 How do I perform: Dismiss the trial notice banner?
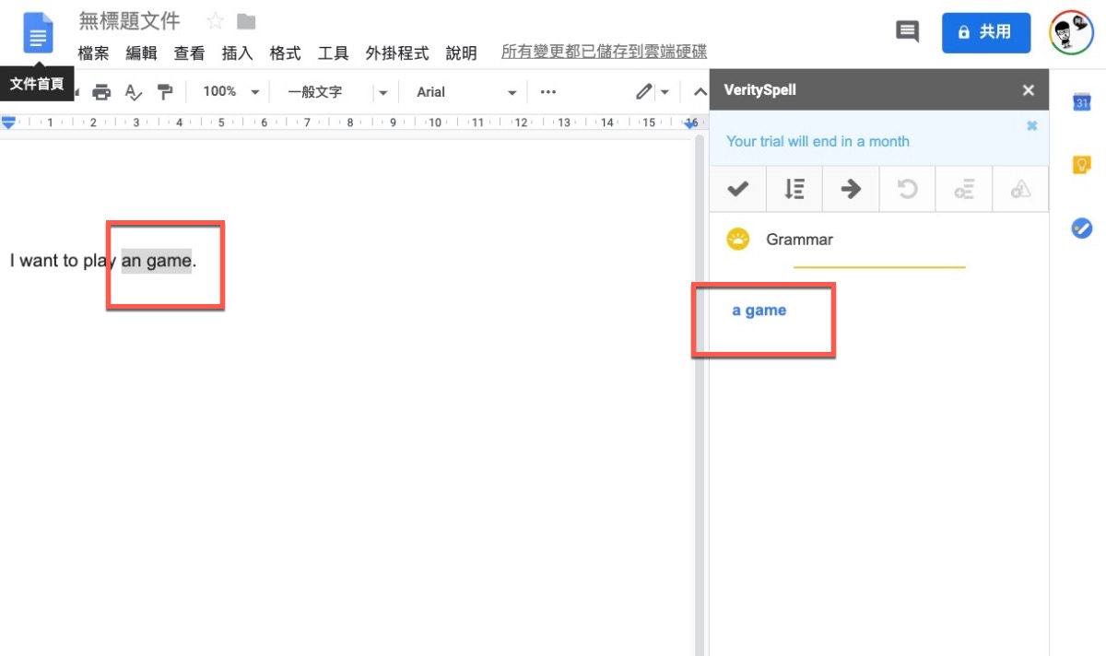tap(1031, 125)
